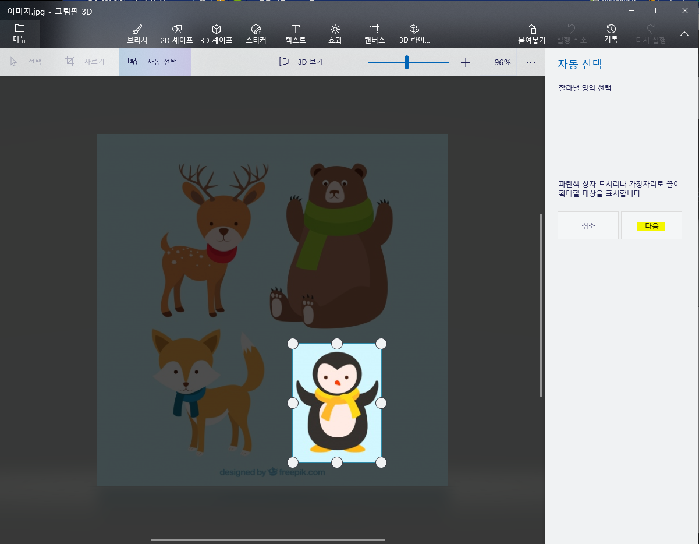699x544 pixels.
Task: Collapse the ribbon with the chevron
Action: click(684, 34)
